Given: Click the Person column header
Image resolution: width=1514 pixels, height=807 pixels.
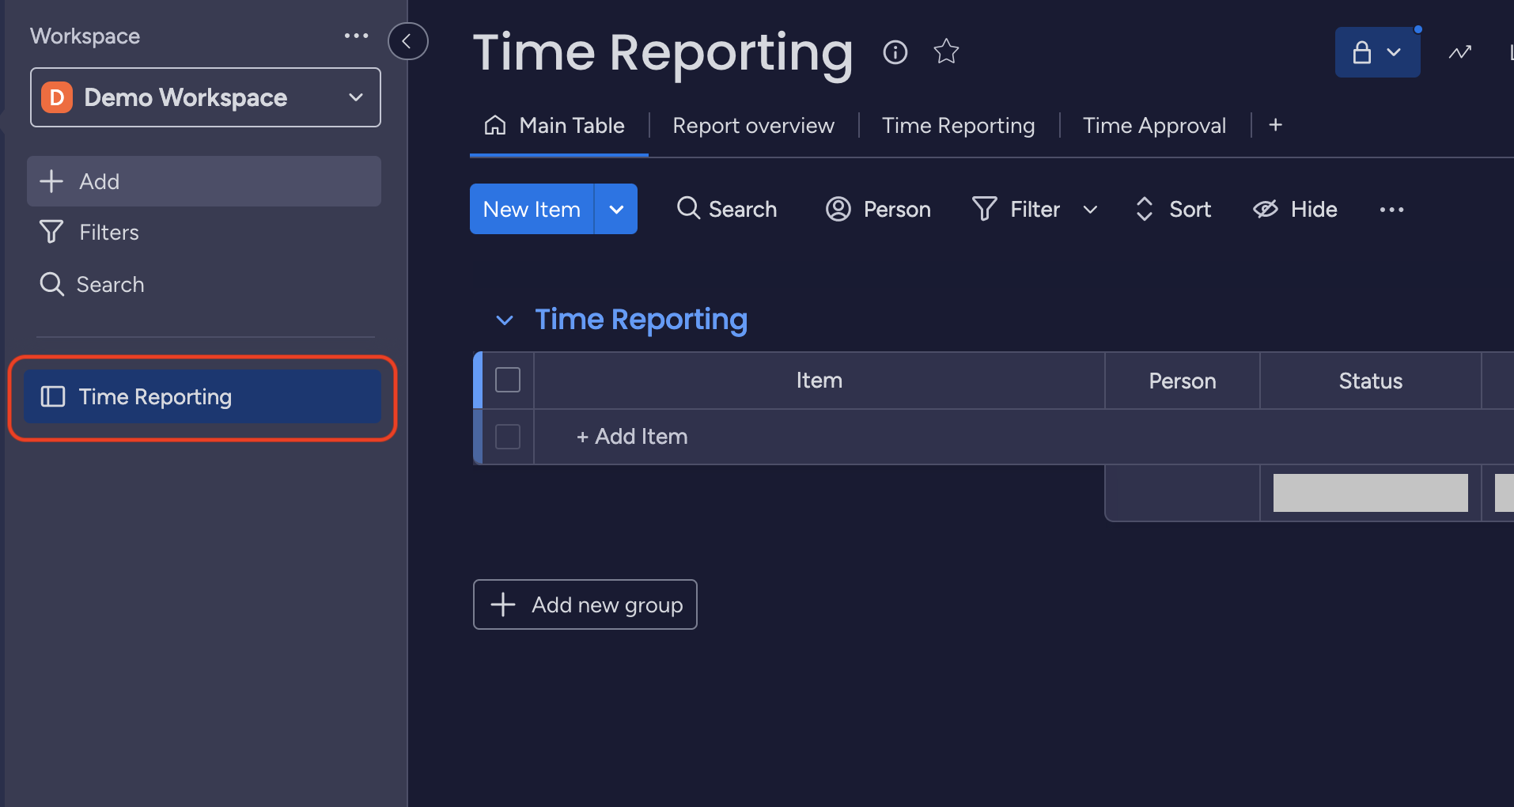Looking at the screenshot, I should pos(1182,381).
